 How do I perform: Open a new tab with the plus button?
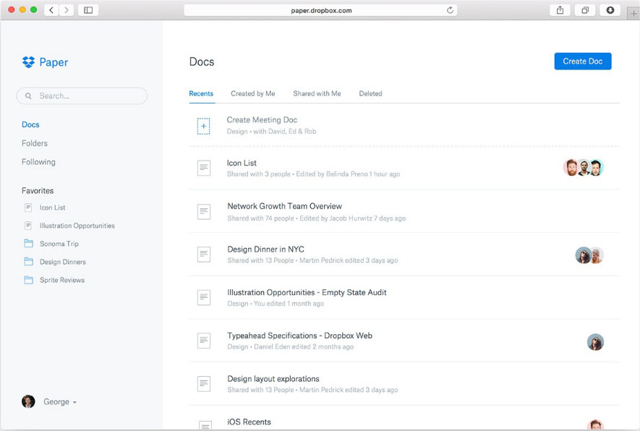pos(633,14)
